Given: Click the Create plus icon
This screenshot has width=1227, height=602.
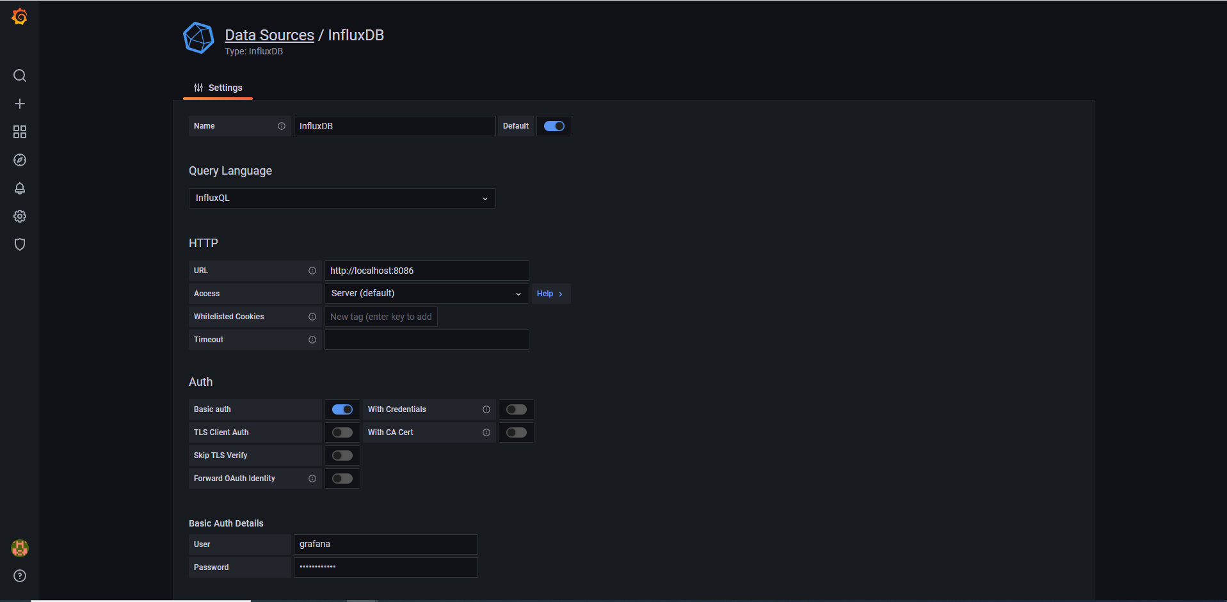Looking at the screenshot, I should pyautogui.click(x=20, y=104).
